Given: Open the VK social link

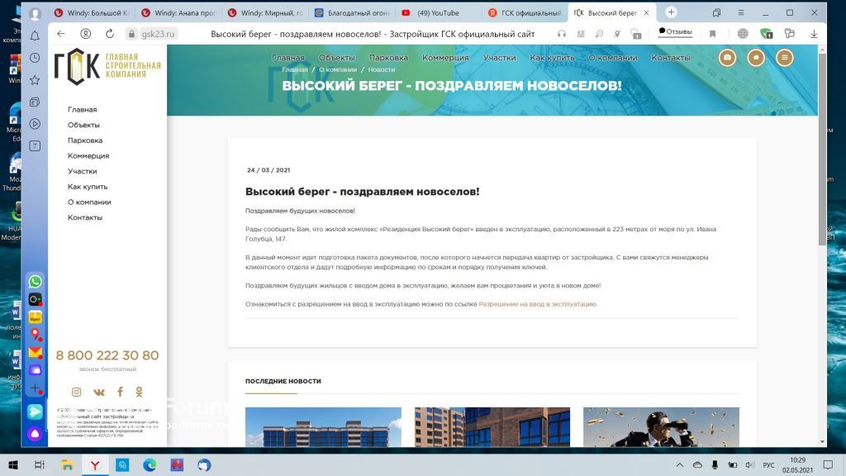Looking at the screenshot, I should point(99,392).
